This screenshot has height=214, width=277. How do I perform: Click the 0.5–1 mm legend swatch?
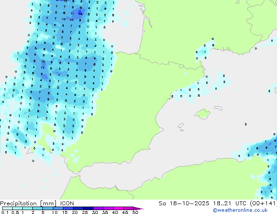pyautogui.click(x=17, y=208)
